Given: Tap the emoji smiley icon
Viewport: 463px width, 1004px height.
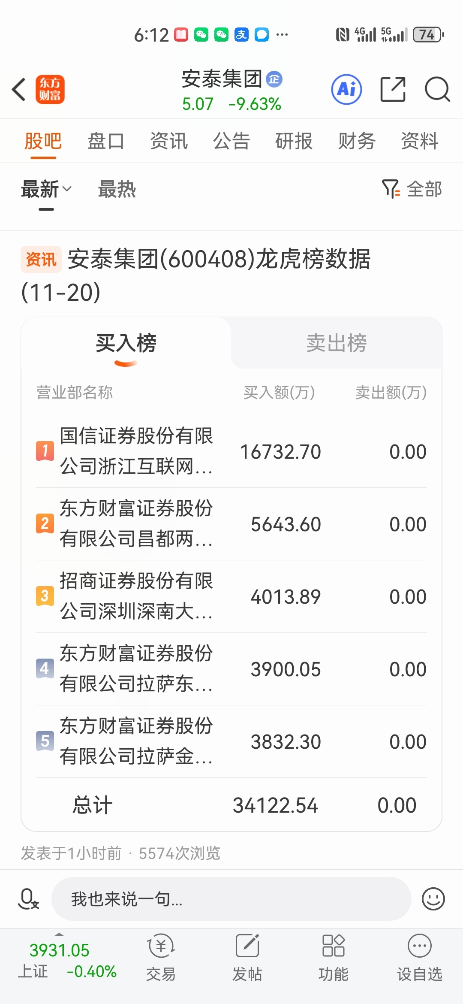Looking at the screenshot, I should pyautogui.click(x=433, y=899).
